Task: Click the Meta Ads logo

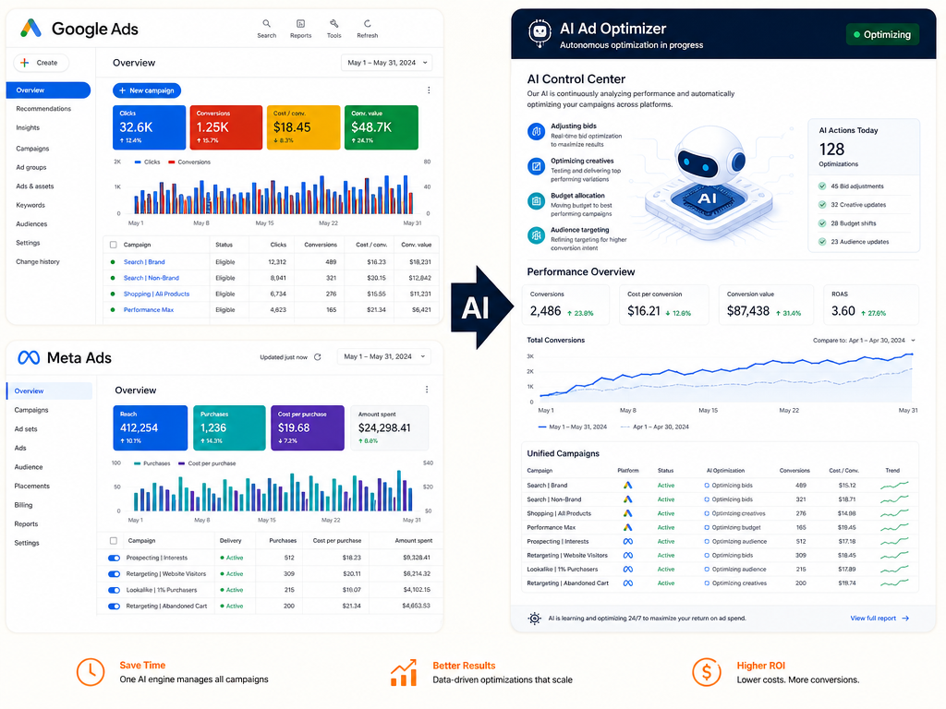Action: [x=29, y=357]
